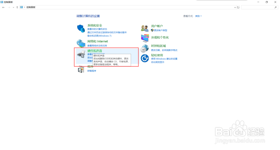Open 网络和 Internet globe icon

pos(81,43)
